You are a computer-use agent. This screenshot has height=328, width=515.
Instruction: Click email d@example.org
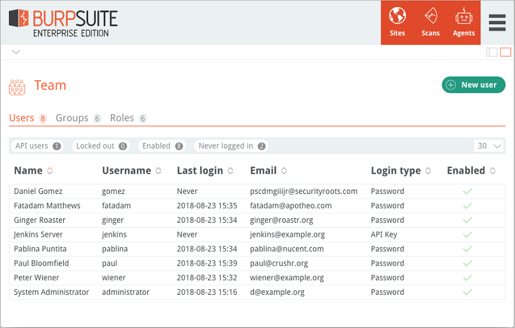(x=277, y=292)
